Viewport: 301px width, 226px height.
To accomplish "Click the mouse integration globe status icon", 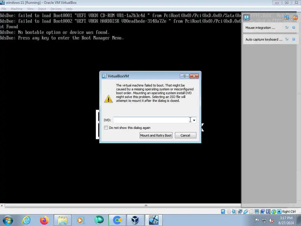I will (274, 211).
